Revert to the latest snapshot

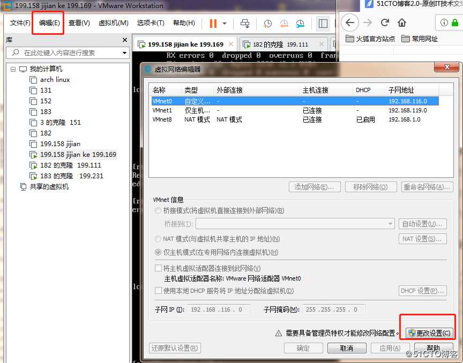[x=283, y=23]
